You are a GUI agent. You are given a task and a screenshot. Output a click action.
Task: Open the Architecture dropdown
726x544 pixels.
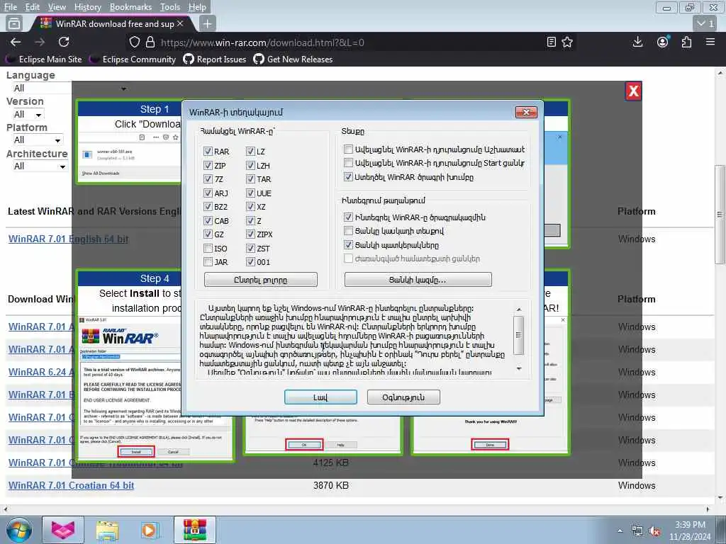(x=40, y=166)
